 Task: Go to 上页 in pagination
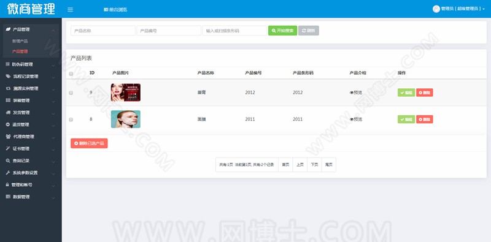coord(300,165)
